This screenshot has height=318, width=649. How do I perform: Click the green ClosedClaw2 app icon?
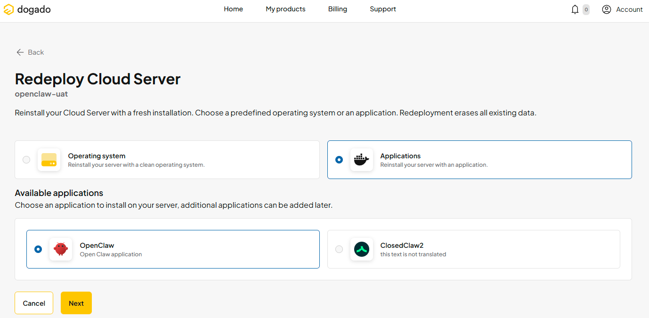coord(362,249)
